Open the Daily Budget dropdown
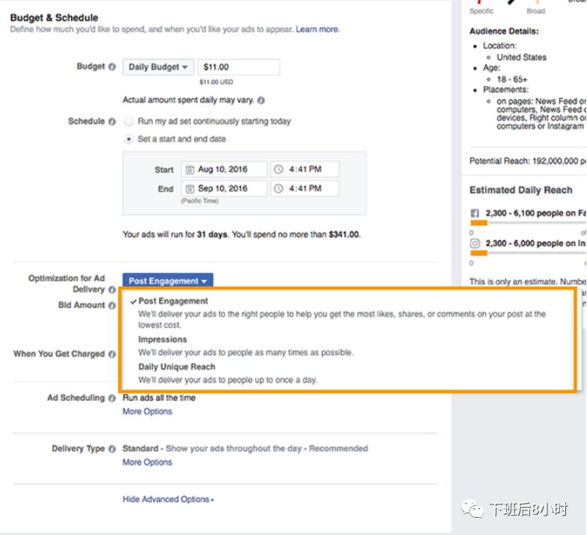 click(x=158, y=67)
